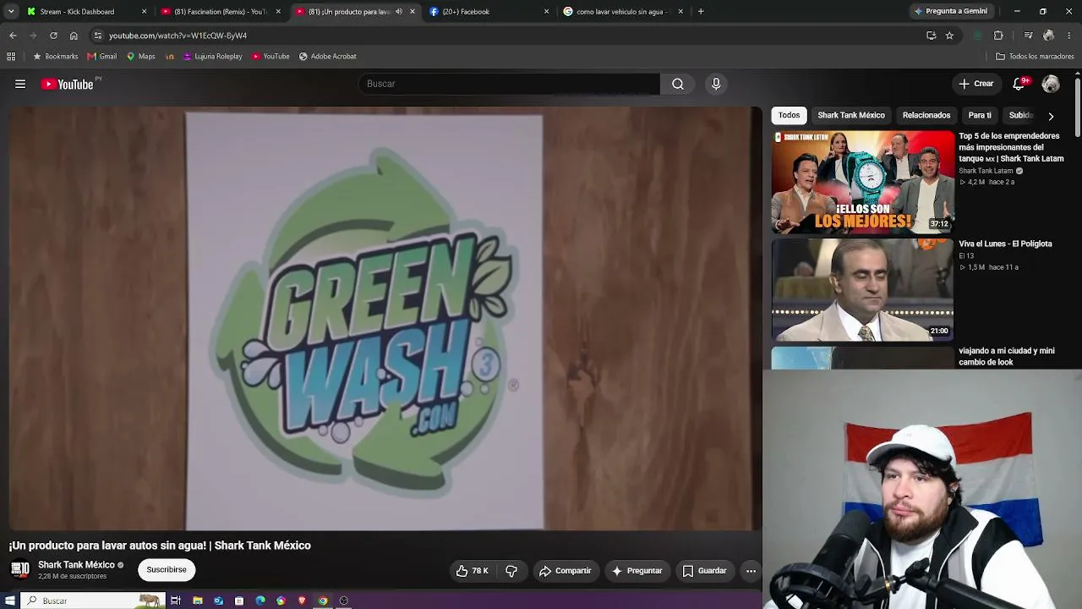Screen dimensions: 1082x609
Task: Like the video with thumbs-up
Action: click(x=473, y=571)
